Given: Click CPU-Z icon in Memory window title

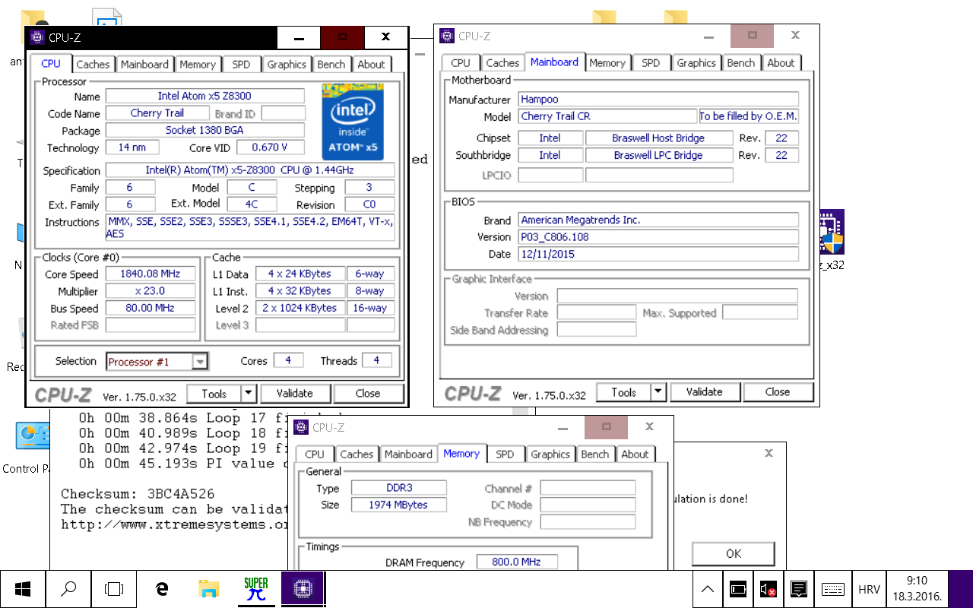Looking at the screenshot, I should (301, 427).
